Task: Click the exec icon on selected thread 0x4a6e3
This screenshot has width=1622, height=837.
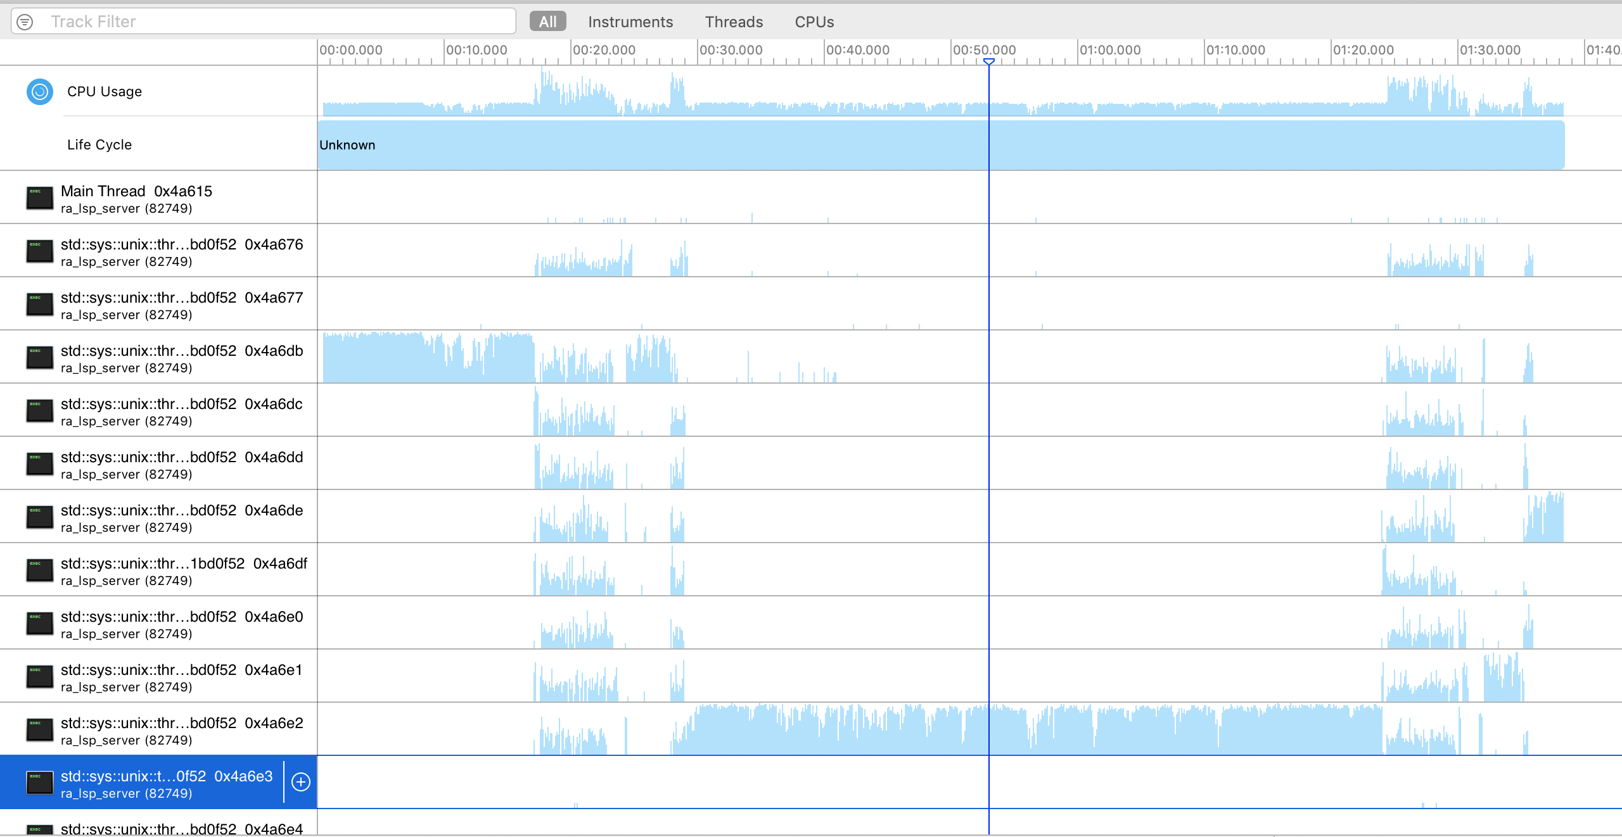Action: [x=39, y=783]
